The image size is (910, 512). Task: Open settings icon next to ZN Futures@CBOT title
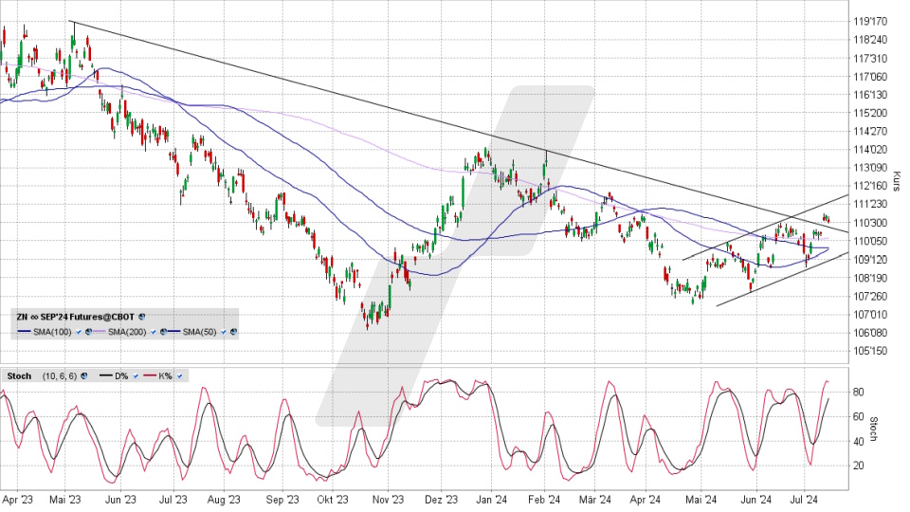pos(142,317)
